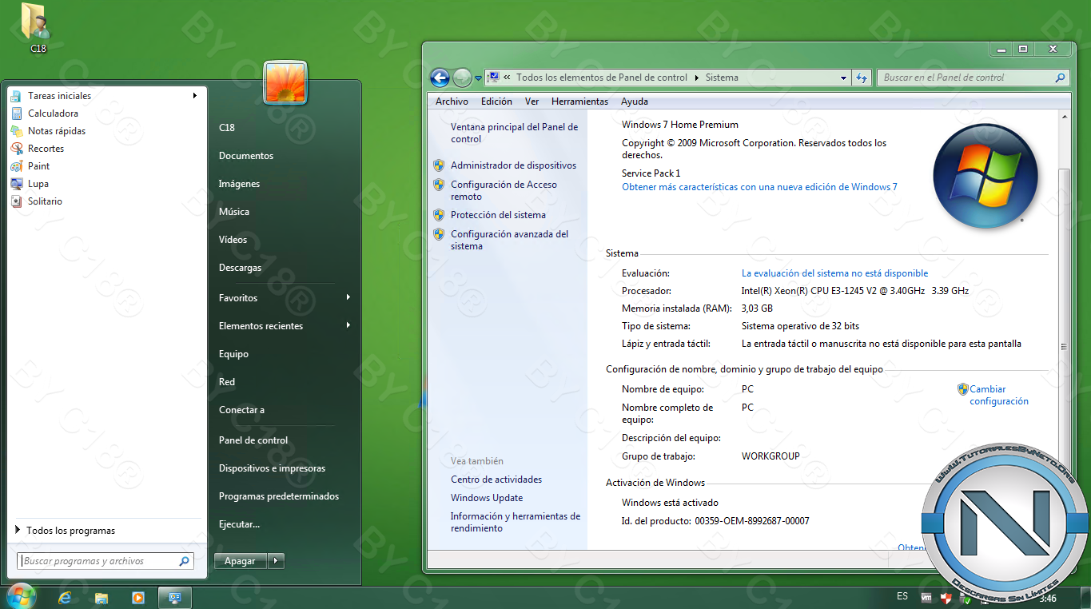Expand the address bar history dropdown

pos(843,78)
